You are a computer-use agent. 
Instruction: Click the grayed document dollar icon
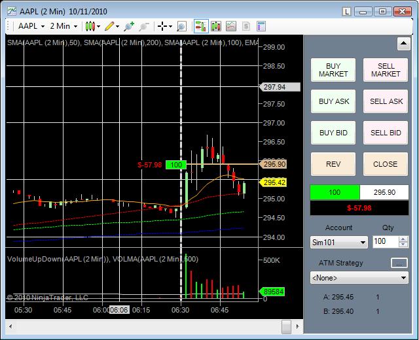246,26
